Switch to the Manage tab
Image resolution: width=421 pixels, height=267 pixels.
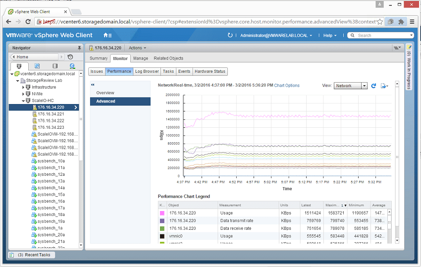(141, 58)
